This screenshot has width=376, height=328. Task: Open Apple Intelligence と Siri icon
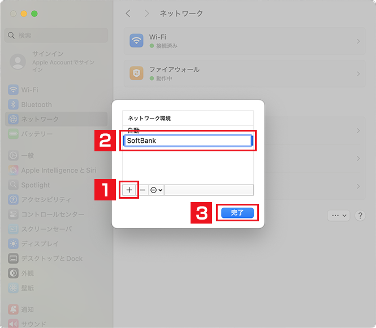pyautogui.click(x=13, y=170)
